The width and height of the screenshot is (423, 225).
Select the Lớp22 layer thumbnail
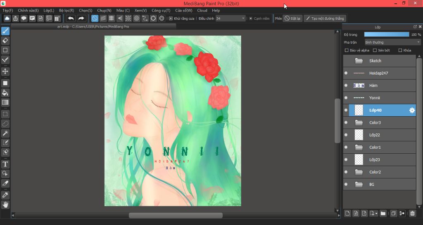pos(359,135)
